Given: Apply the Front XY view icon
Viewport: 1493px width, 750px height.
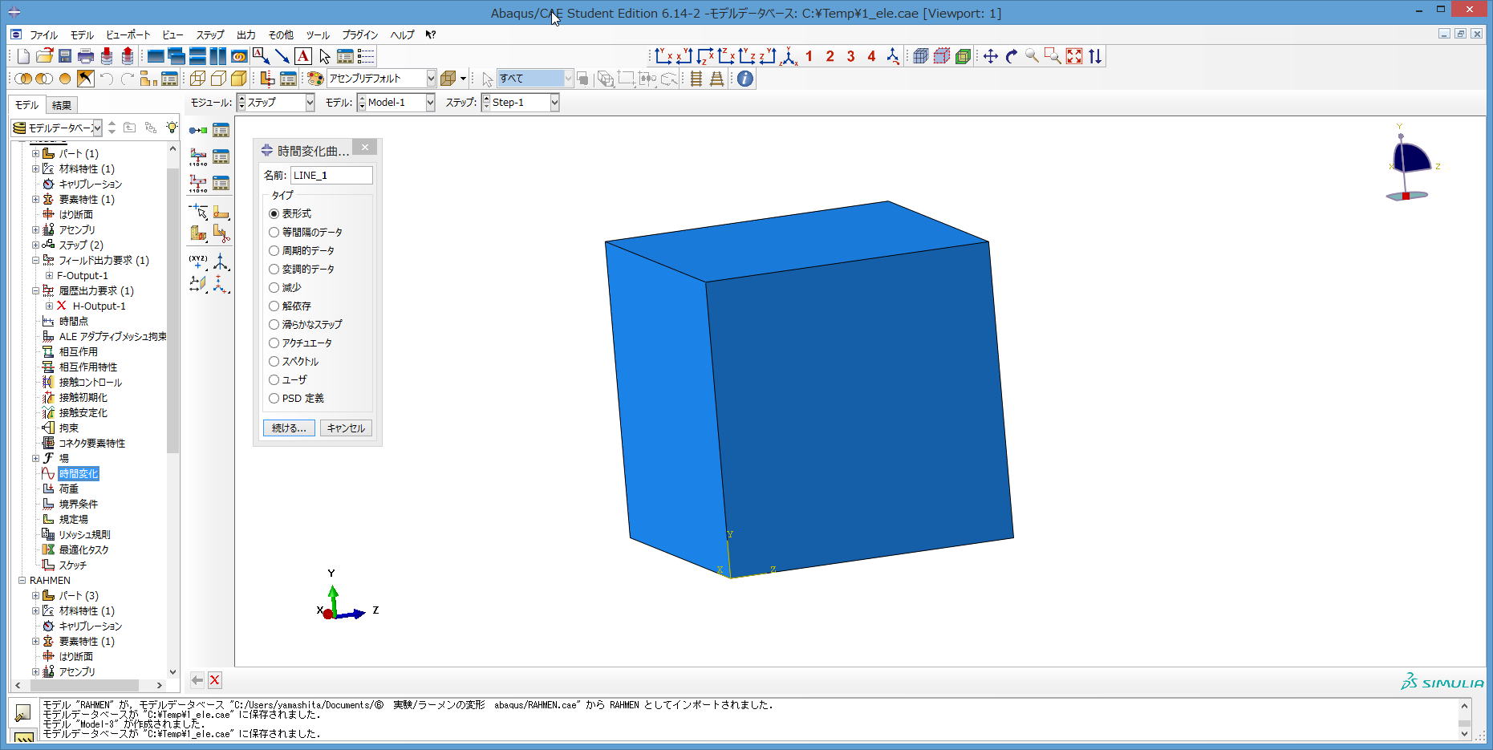Looking at the screenshot, I should pyautogui.click(x=663, y=56).
